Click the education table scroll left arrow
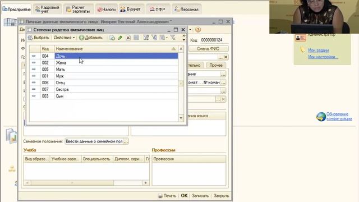This screenshot has width=359, height=202. pyautogui.click(x=27, y=183)
